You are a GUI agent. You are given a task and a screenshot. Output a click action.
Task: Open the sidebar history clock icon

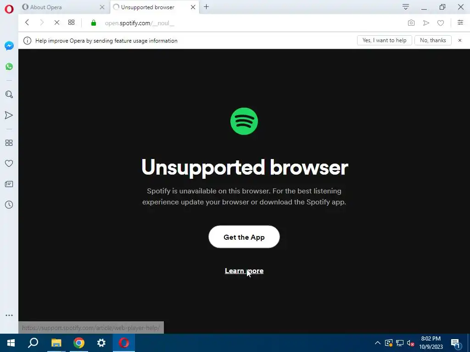[9, 205]
